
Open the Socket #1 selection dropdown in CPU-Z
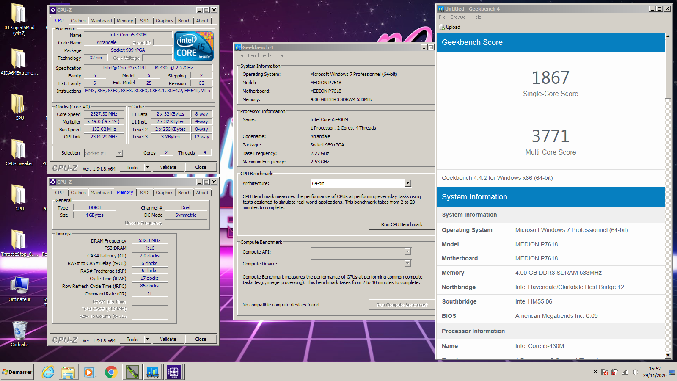tap(120, 153)
